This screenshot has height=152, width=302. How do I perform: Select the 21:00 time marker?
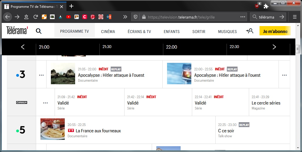coord(44,47)
